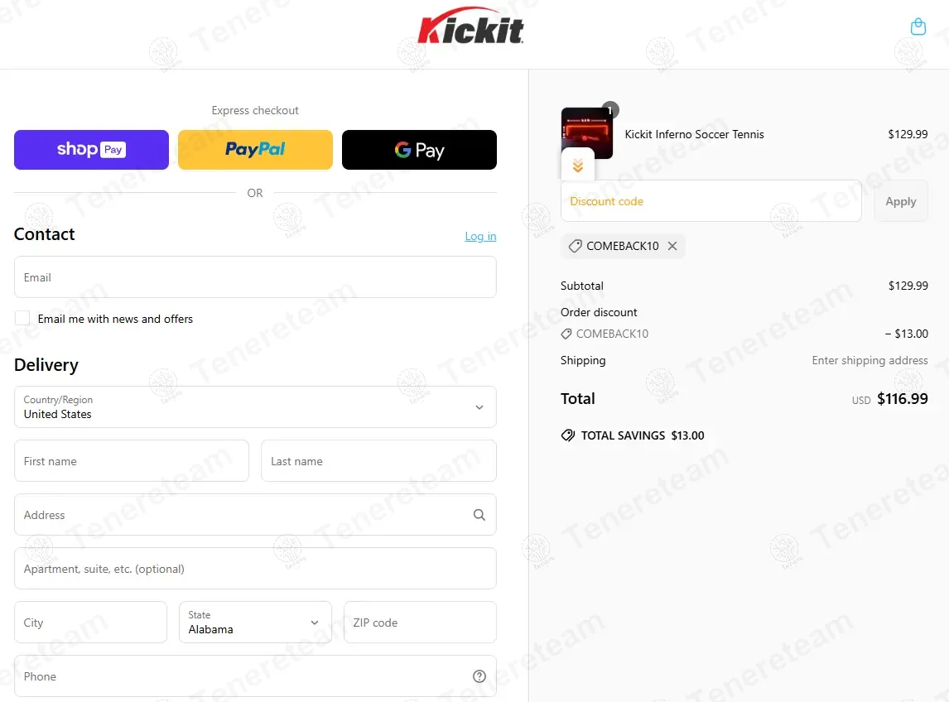Focus the ZIP code field
The image size is (949, 702).
tap(419, 623)
